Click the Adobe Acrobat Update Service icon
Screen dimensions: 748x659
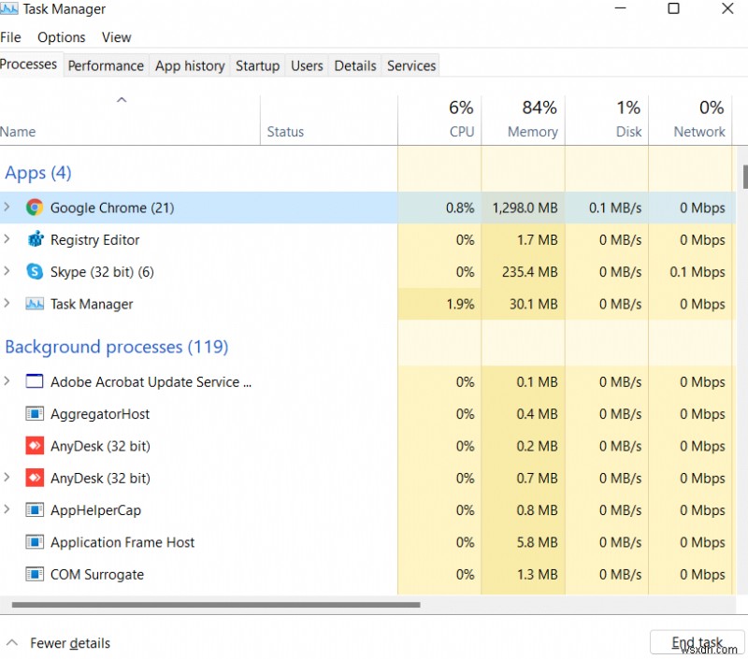click(x=35, y=381)
